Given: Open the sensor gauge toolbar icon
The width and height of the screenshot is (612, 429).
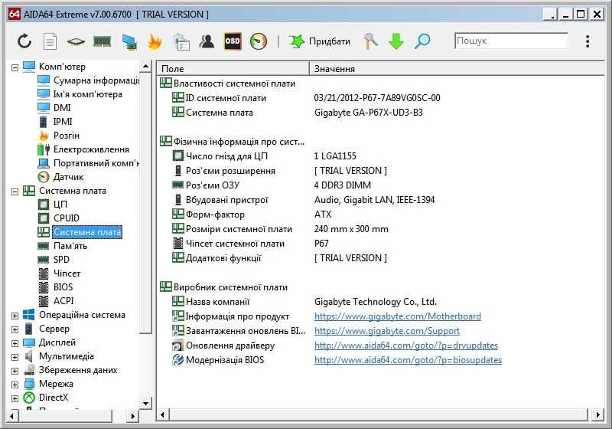Looking at the screenshot, I should pyautogui.click(x=259, y=41).
